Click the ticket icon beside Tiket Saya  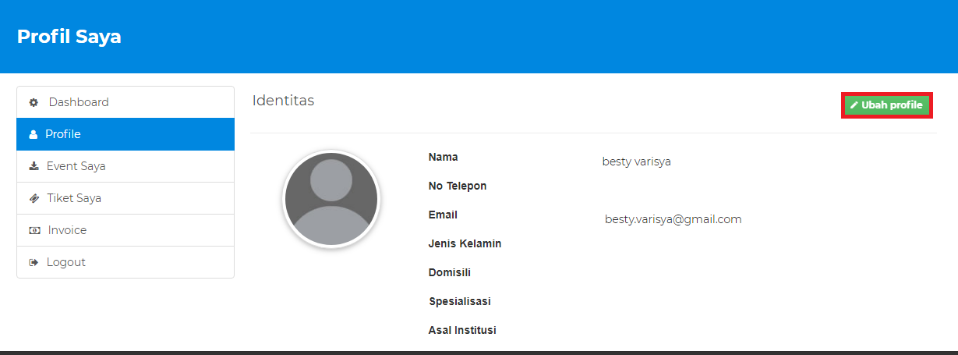pyautogui.click(x=34, y=199)
